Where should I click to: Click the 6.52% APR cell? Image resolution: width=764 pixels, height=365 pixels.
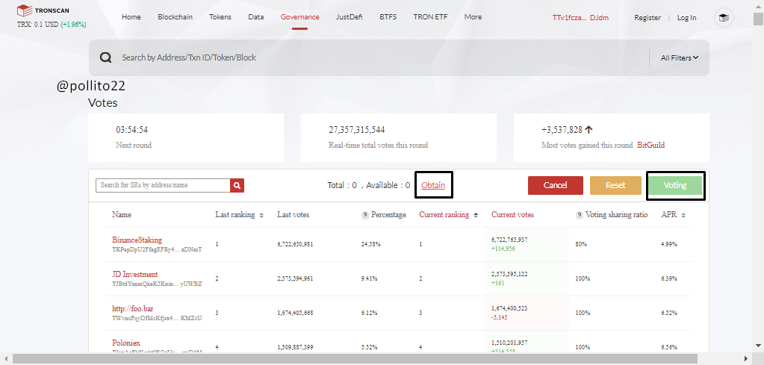click(669, 313)
